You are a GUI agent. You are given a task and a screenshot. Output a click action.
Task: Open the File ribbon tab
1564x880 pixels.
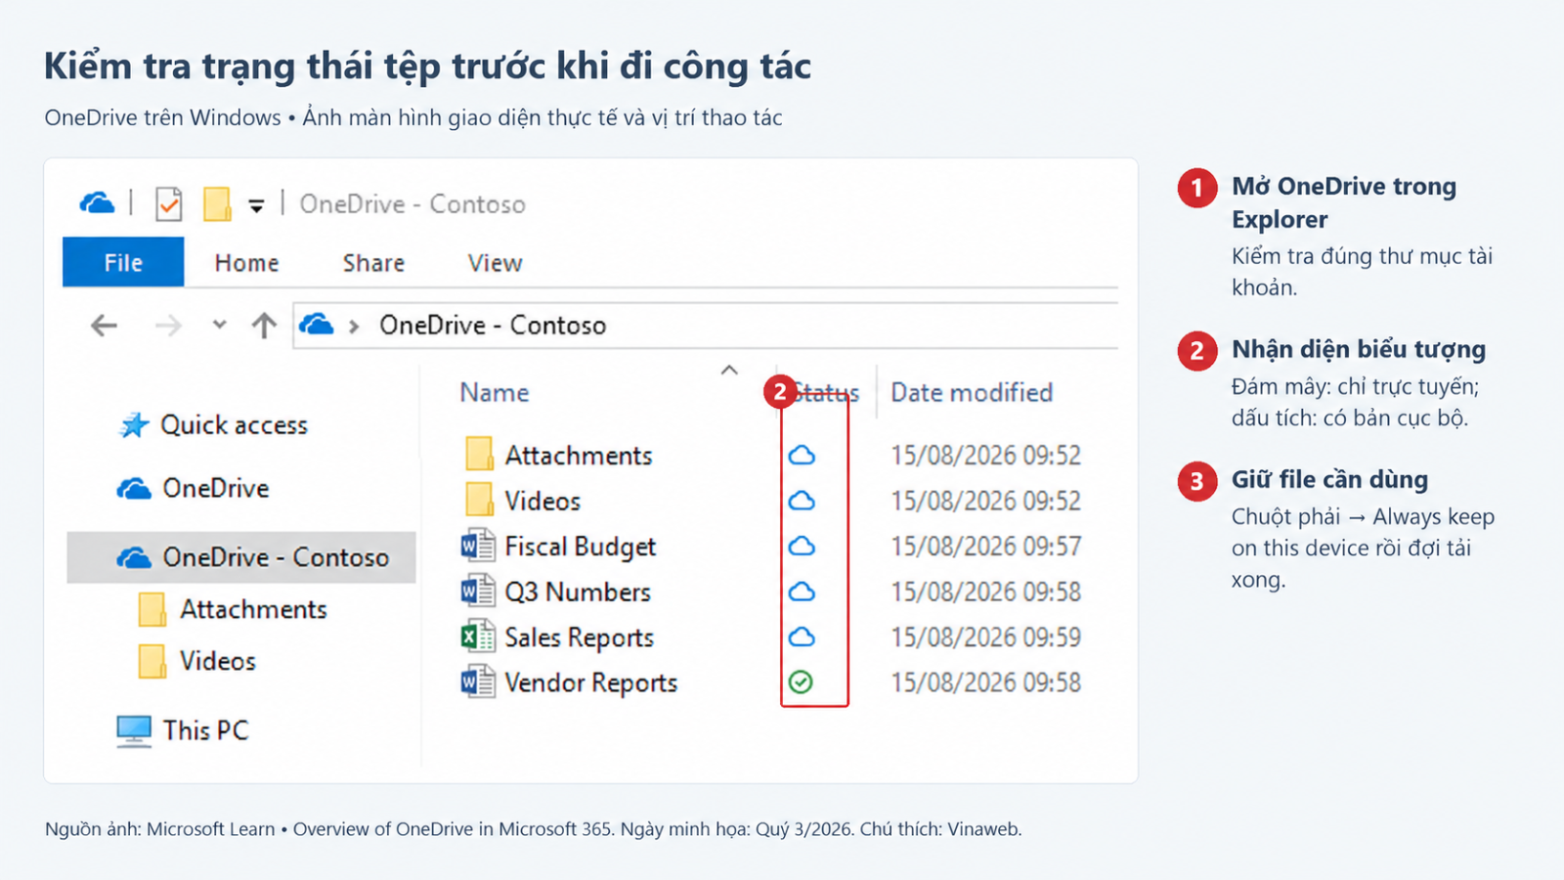pos(123,262)
